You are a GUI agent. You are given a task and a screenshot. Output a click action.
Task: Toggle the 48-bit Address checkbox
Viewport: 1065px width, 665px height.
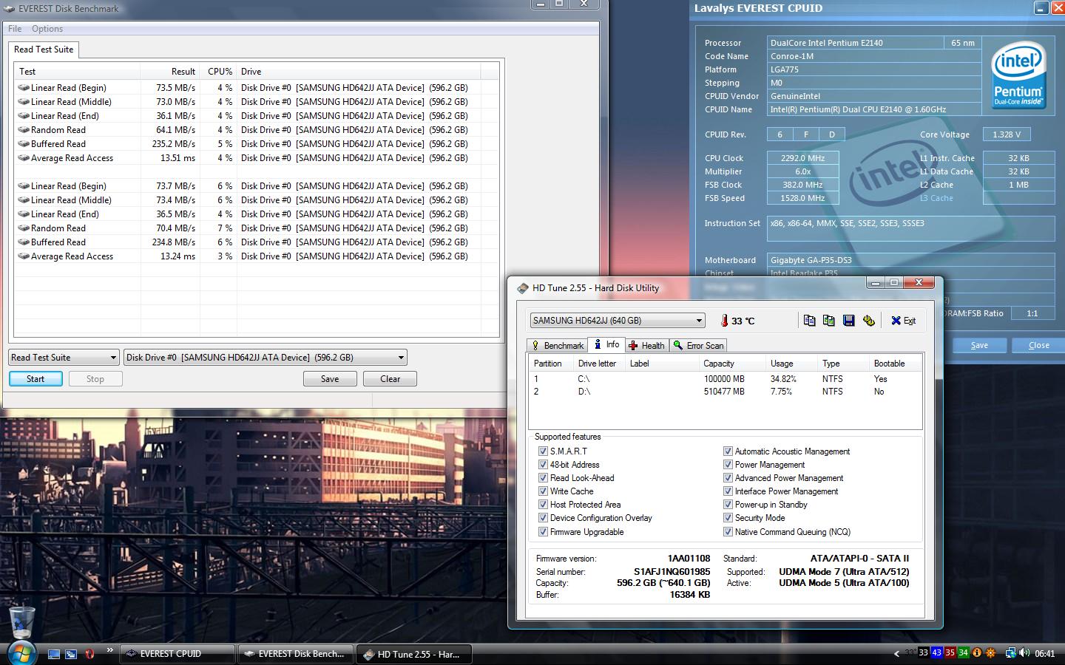tap(543, 464)
